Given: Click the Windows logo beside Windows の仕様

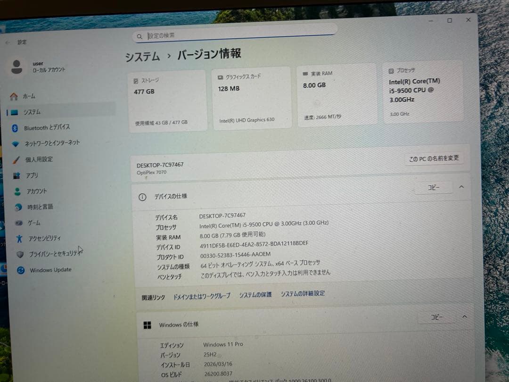Looking at the screenshot, I should [147, 325].
